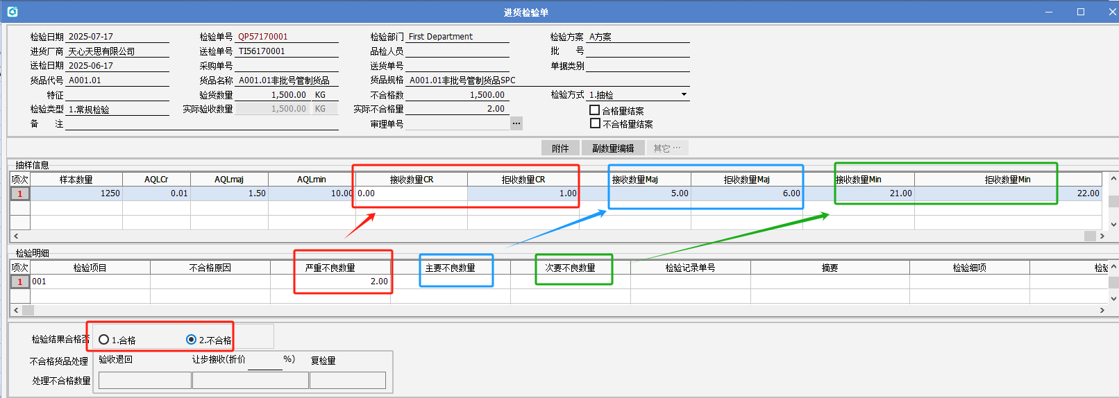1119x398 pixels.
Task: Click the 副数量编辑 button
Action: click(x=612, y=148)
